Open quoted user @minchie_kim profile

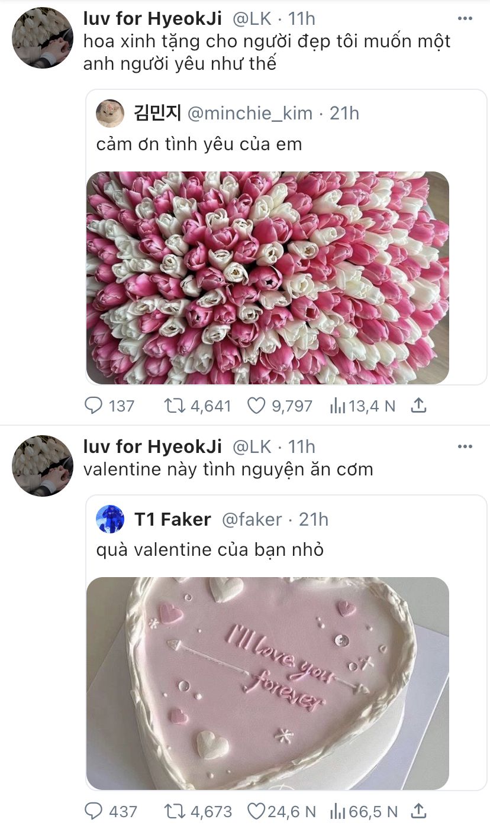pos(249,113)
